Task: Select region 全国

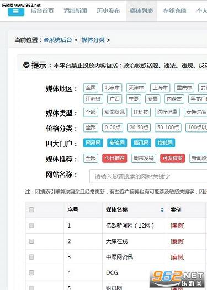Action: [91, 88]
